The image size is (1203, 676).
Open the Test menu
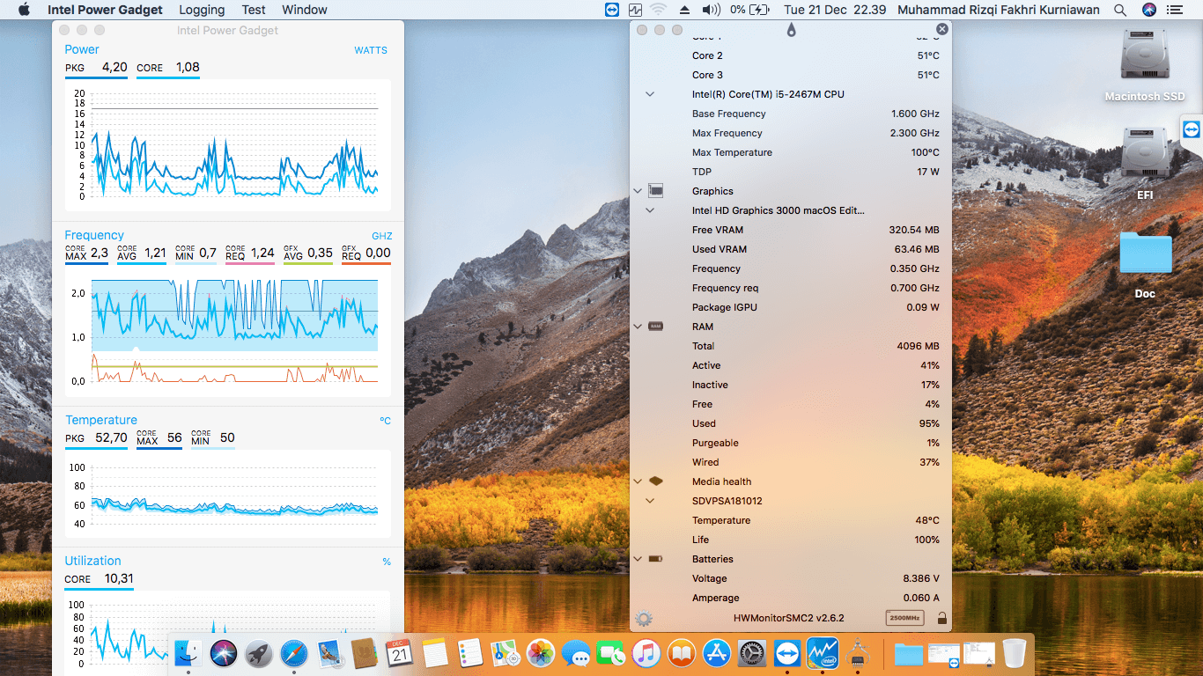254,10
